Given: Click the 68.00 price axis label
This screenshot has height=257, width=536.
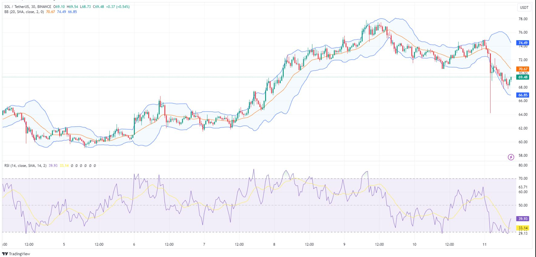Looking at the screenshot, I should pos(523,87).
